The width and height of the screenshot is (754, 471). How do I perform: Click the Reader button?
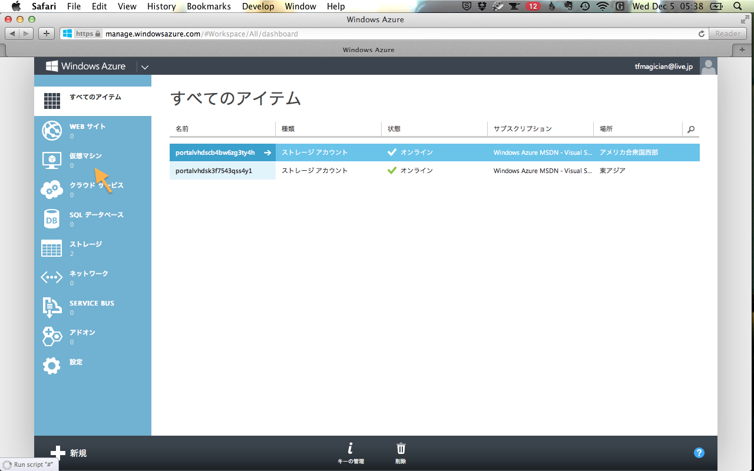tap(727, 34)
